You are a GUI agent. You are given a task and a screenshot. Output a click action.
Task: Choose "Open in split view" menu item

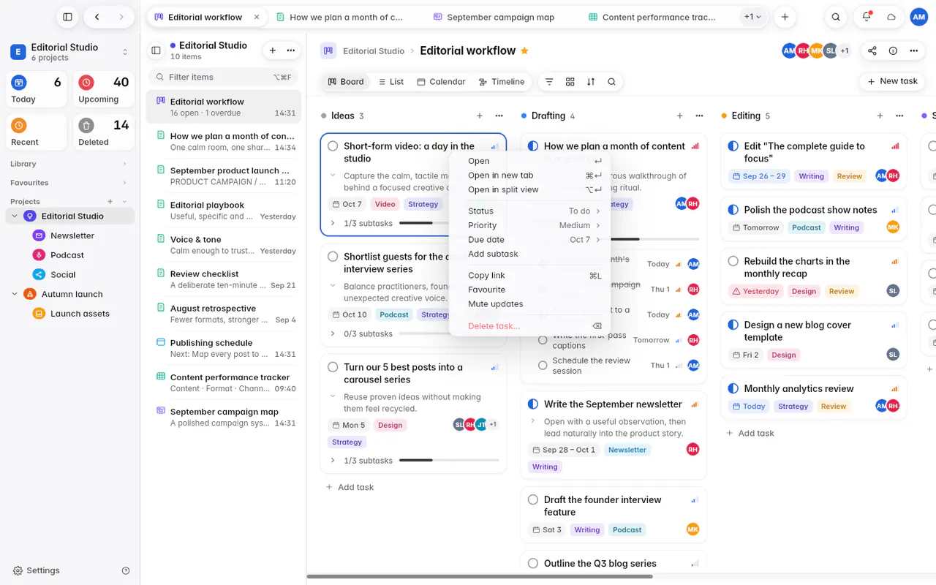tap(530, 189)
